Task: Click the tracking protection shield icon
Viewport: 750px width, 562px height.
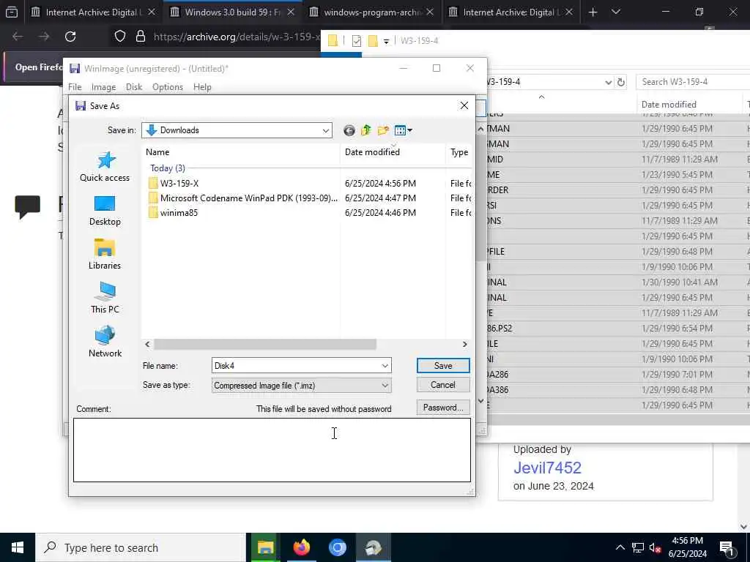Action: (120, 37)
